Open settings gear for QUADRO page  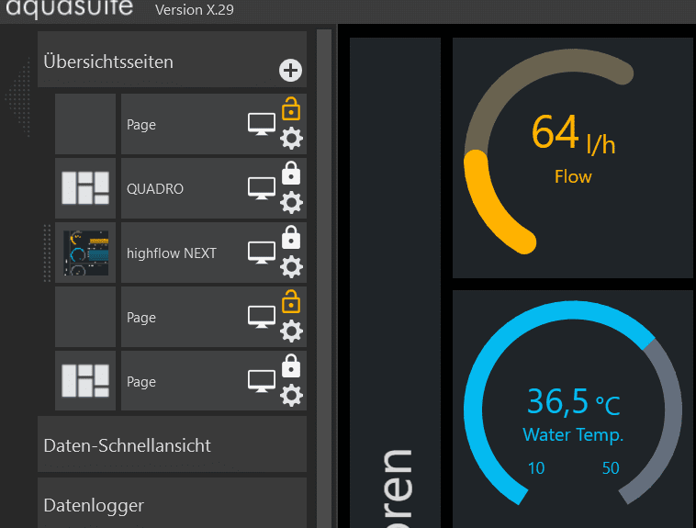click(291, 203)
